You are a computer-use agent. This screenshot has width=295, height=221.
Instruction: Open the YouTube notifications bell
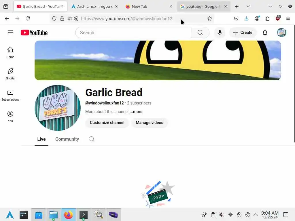tap(265, 33)
